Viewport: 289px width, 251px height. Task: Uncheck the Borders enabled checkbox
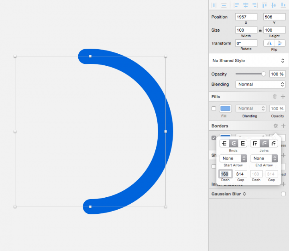214,138
